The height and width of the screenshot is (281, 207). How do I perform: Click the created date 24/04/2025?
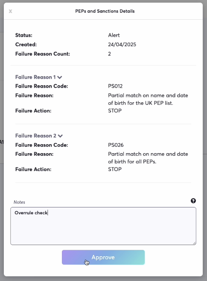point(122,44)
